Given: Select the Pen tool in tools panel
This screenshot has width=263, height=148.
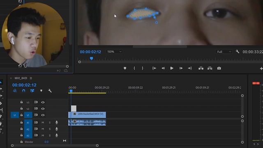Looking at the screenshot, I should (1, 117).
